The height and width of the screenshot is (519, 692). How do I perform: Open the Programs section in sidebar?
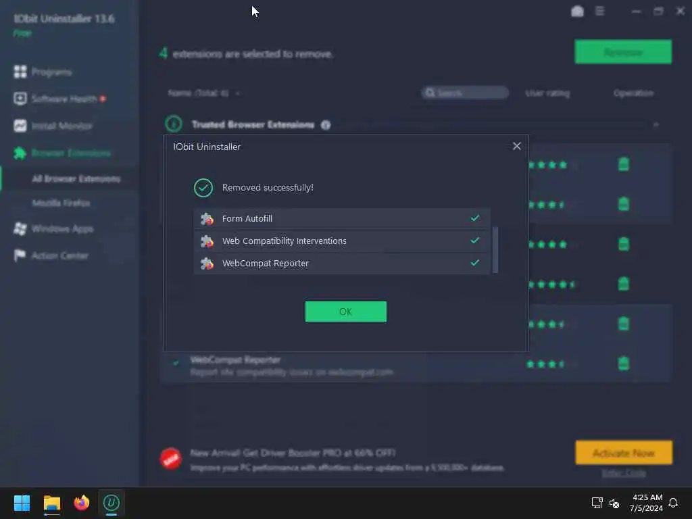pos(51,72)
